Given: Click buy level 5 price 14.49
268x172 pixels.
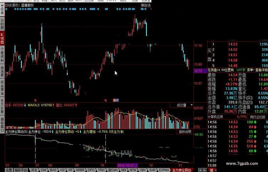Looking at the screenshot, I should point(233,66).
